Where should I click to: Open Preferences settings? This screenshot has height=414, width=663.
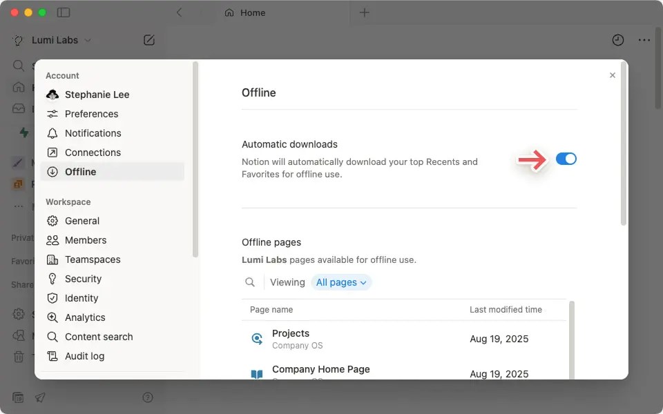click(x=91, y=114)
